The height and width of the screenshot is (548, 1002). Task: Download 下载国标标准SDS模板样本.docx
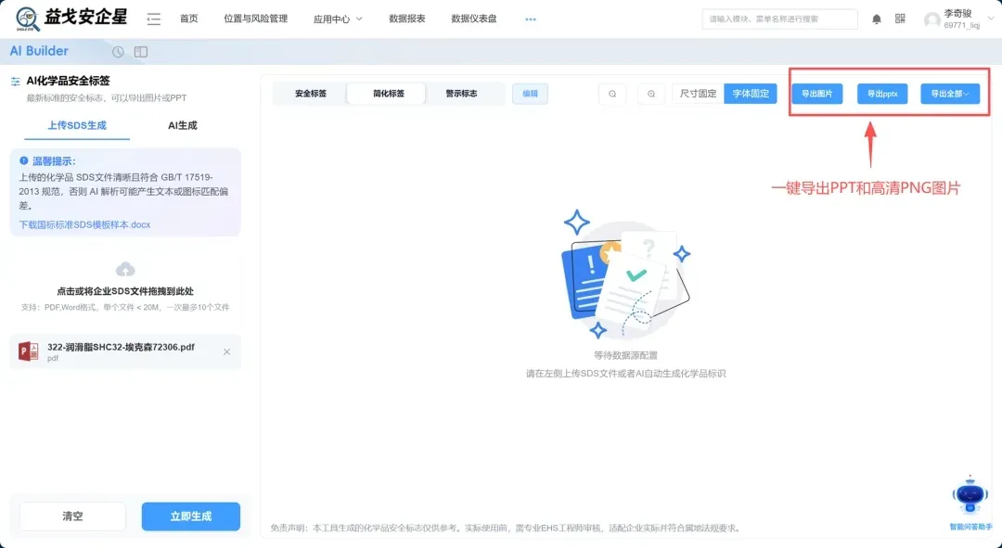point(85,224)
